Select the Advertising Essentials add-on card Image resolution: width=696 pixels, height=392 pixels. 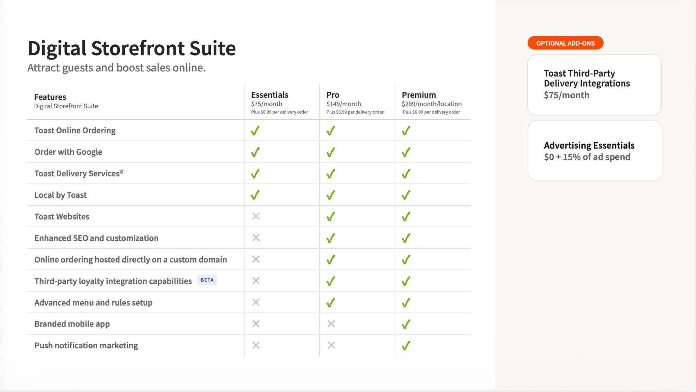595,151
